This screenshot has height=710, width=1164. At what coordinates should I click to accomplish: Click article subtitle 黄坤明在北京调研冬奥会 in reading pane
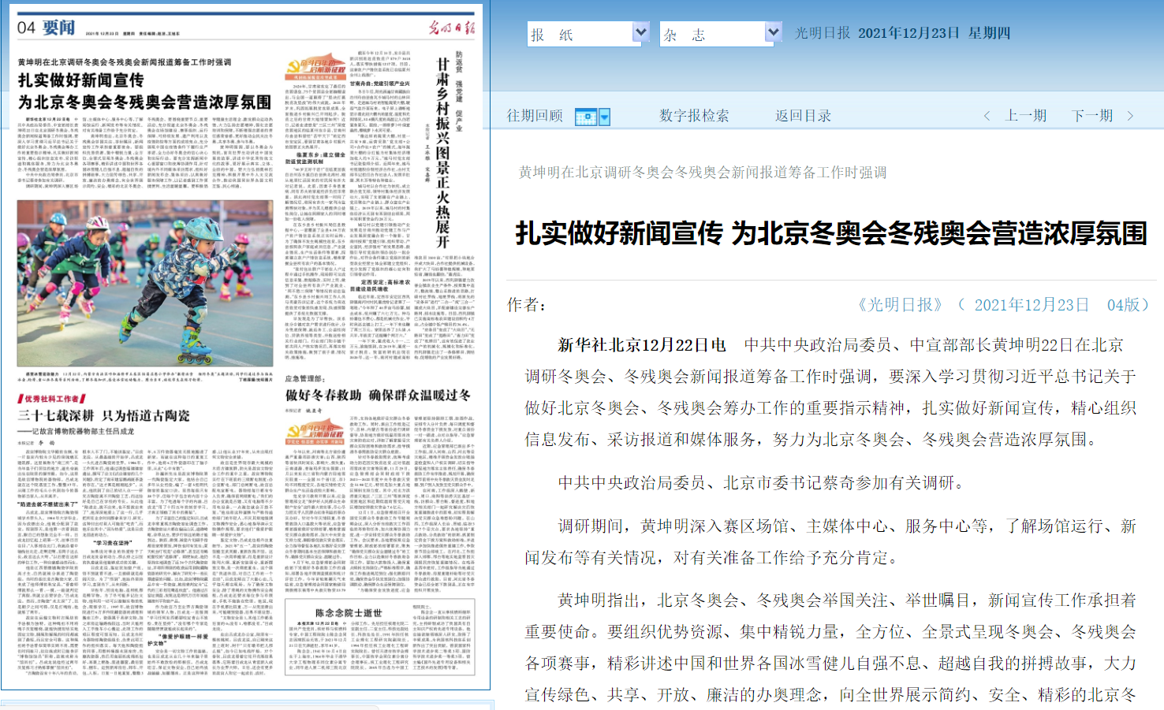703,173
